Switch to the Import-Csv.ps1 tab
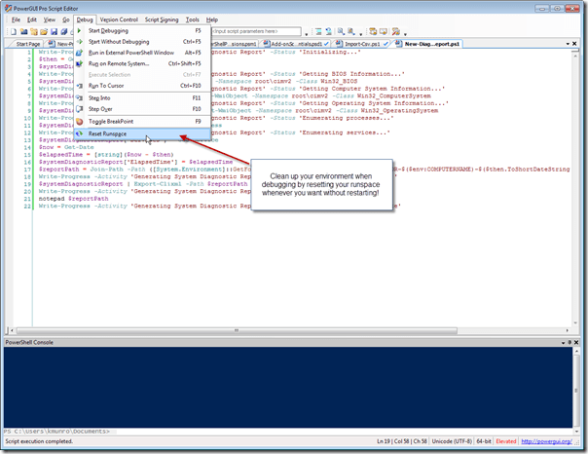Screen dimensions: 588x454 point(362,44)
